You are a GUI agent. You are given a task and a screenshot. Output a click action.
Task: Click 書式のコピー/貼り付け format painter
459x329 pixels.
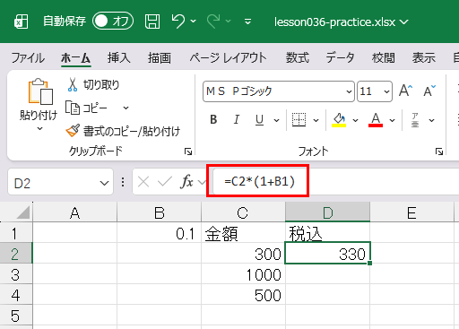point(123,131)
